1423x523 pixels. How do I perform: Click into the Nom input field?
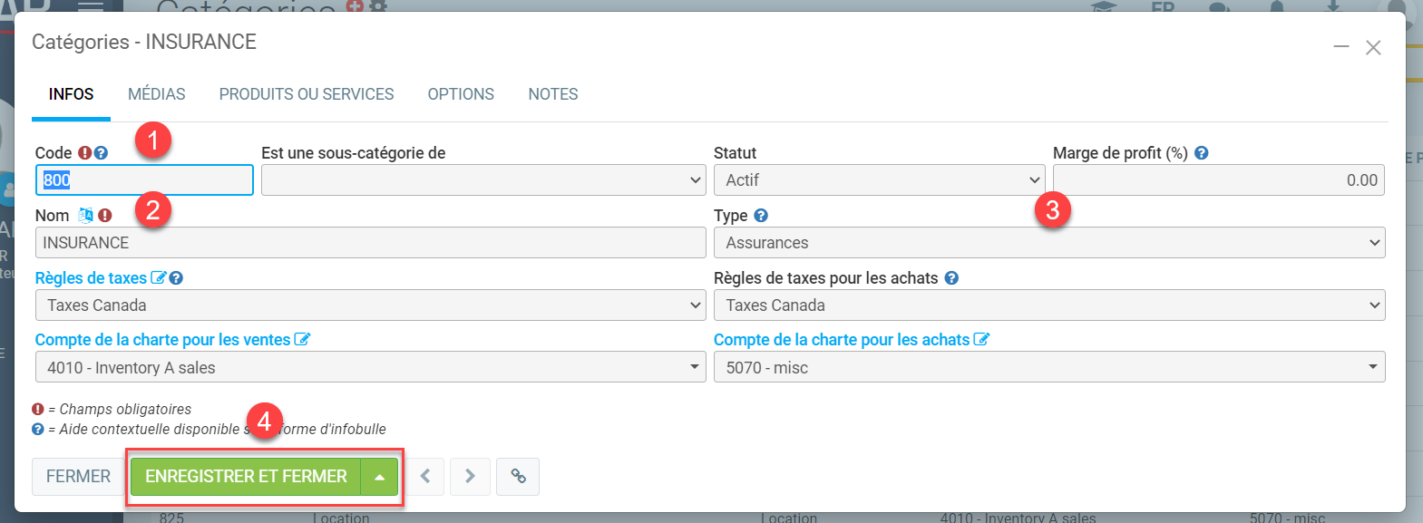point(370,243)
